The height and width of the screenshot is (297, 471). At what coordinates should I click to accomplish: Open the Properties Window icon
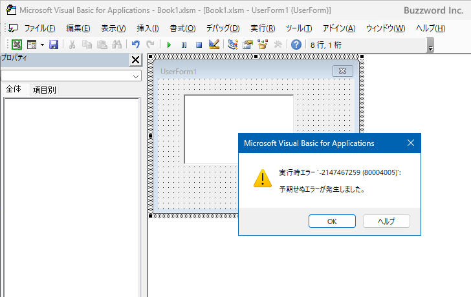point(248,45)
